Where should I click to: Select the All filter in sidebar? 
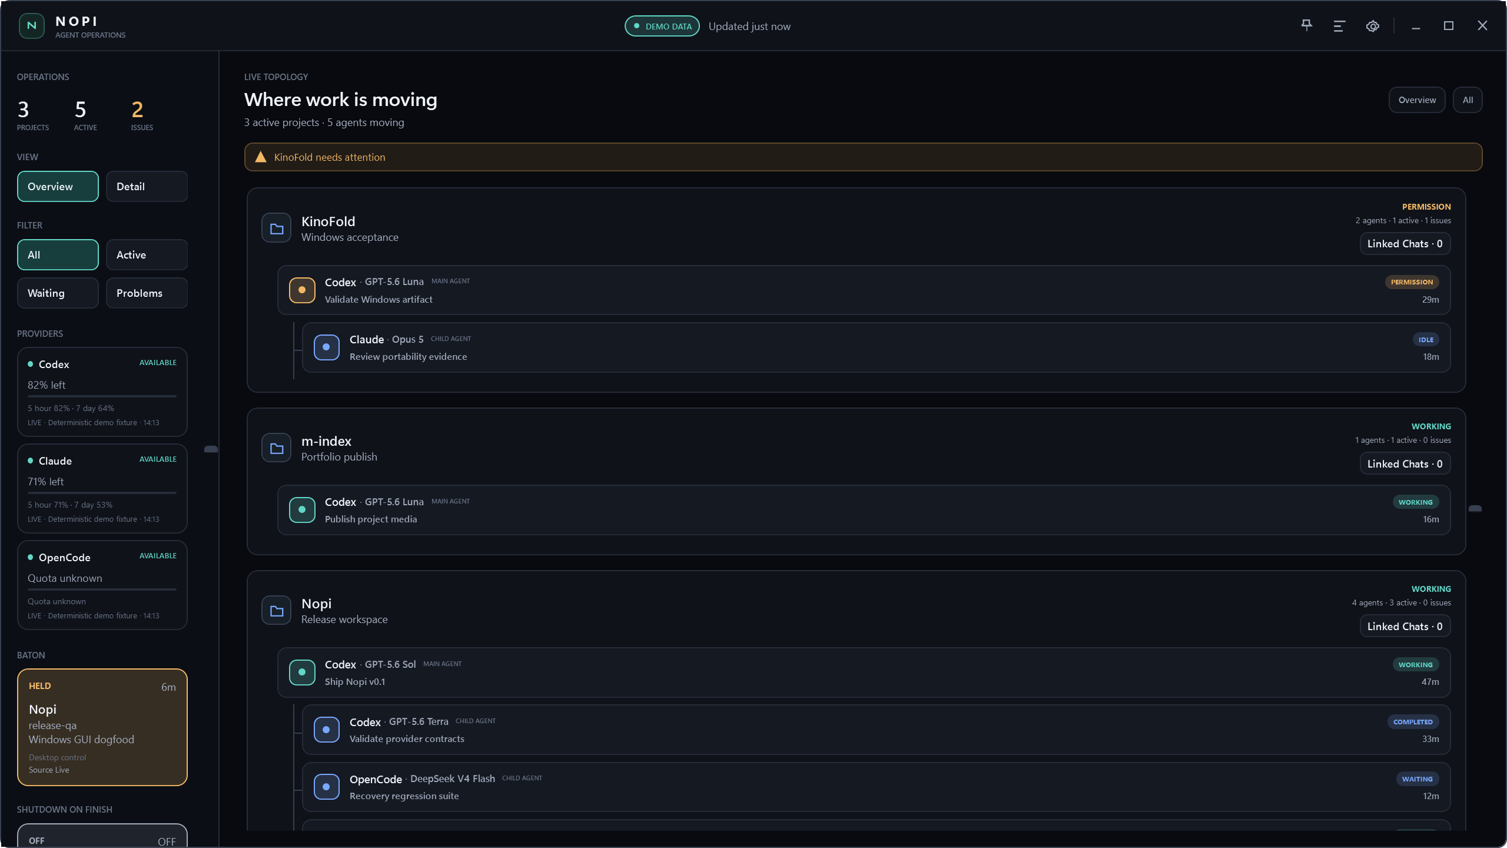point(58,255)
